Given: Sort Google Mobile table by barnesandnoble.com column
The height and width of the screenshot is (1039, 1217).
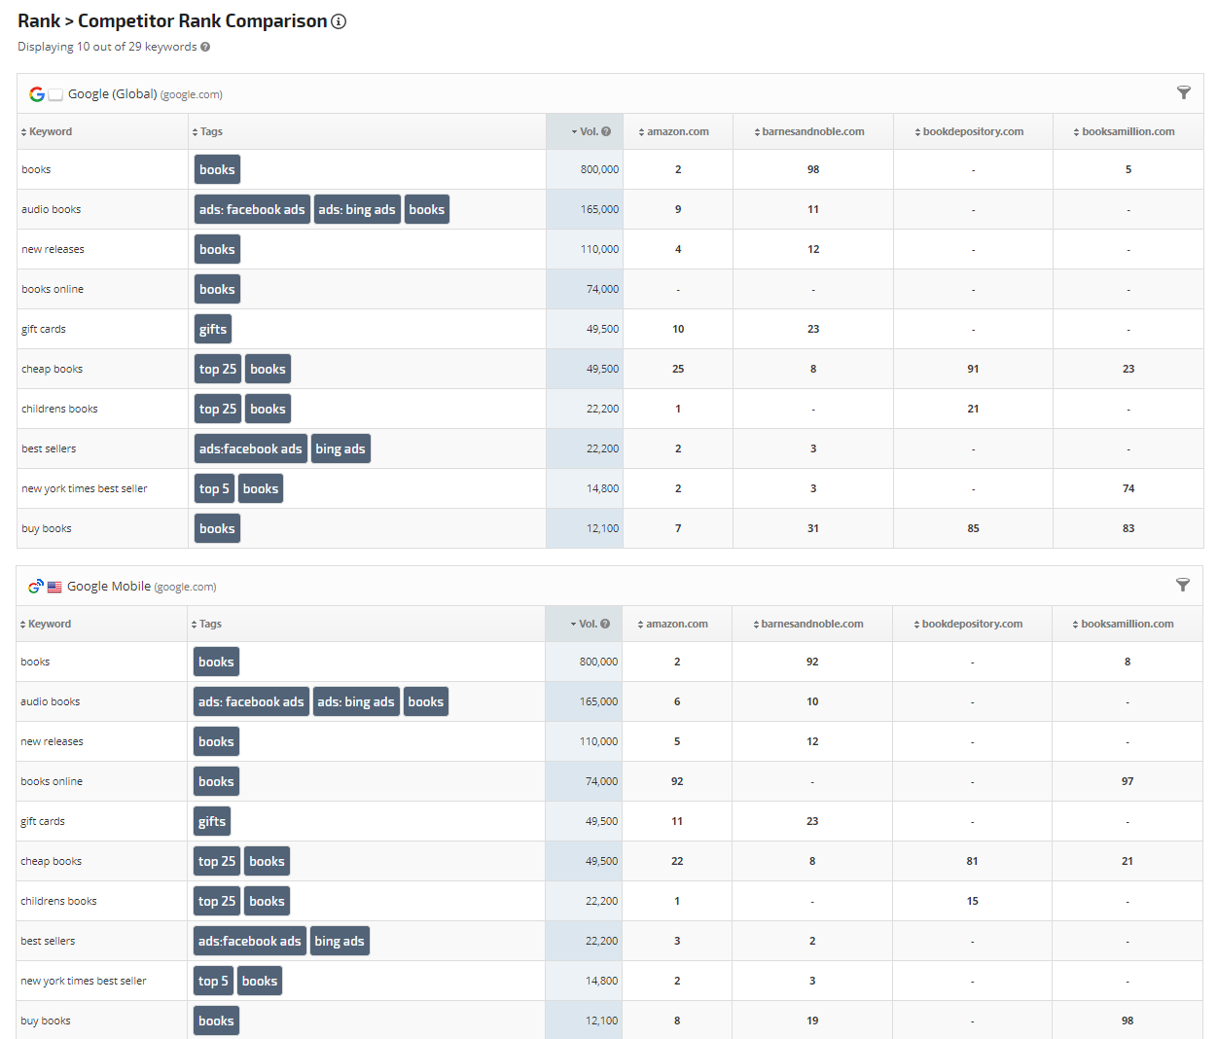Looking at the screenshot, I should point(811,625).
